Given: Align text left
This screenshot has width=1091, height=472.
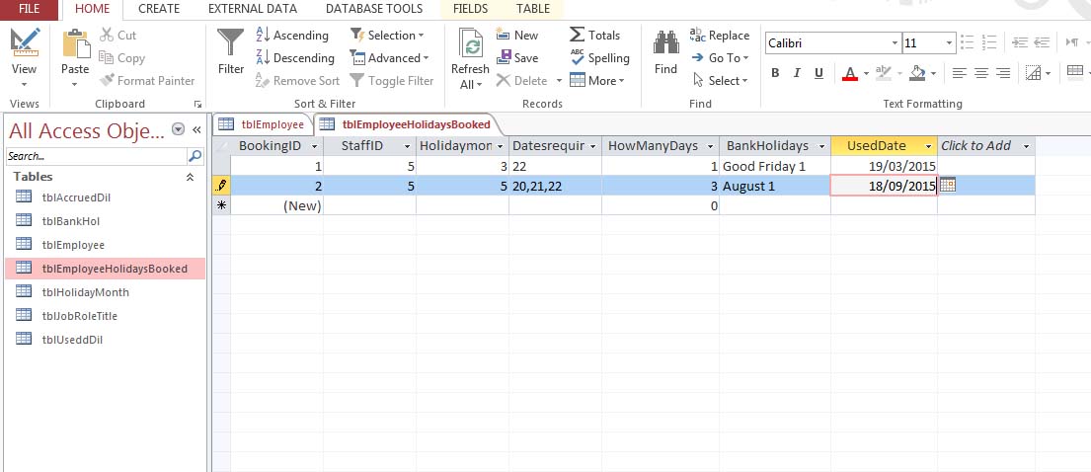Looking at the screenshot, I should (x=960, y=73).
